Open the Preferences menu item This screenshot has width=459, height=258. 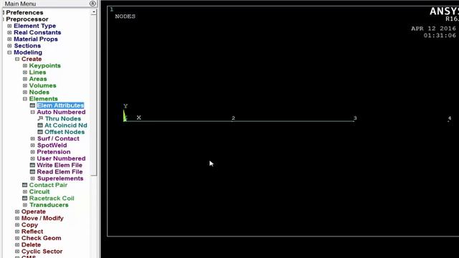point(24,13)
